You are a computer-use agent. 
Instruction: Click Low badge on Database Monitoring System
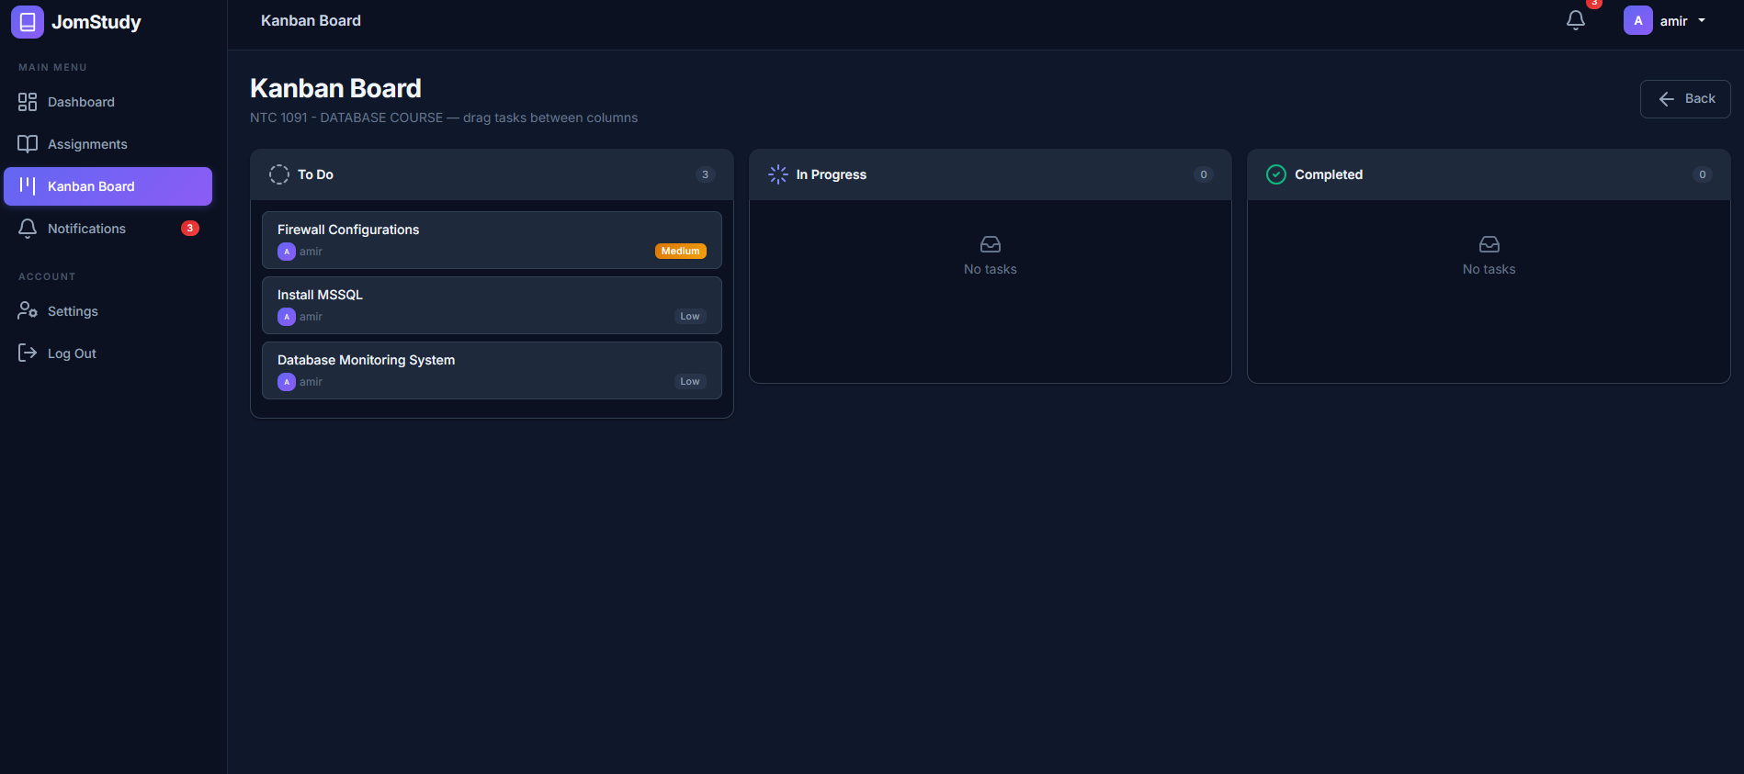[690, 382]
